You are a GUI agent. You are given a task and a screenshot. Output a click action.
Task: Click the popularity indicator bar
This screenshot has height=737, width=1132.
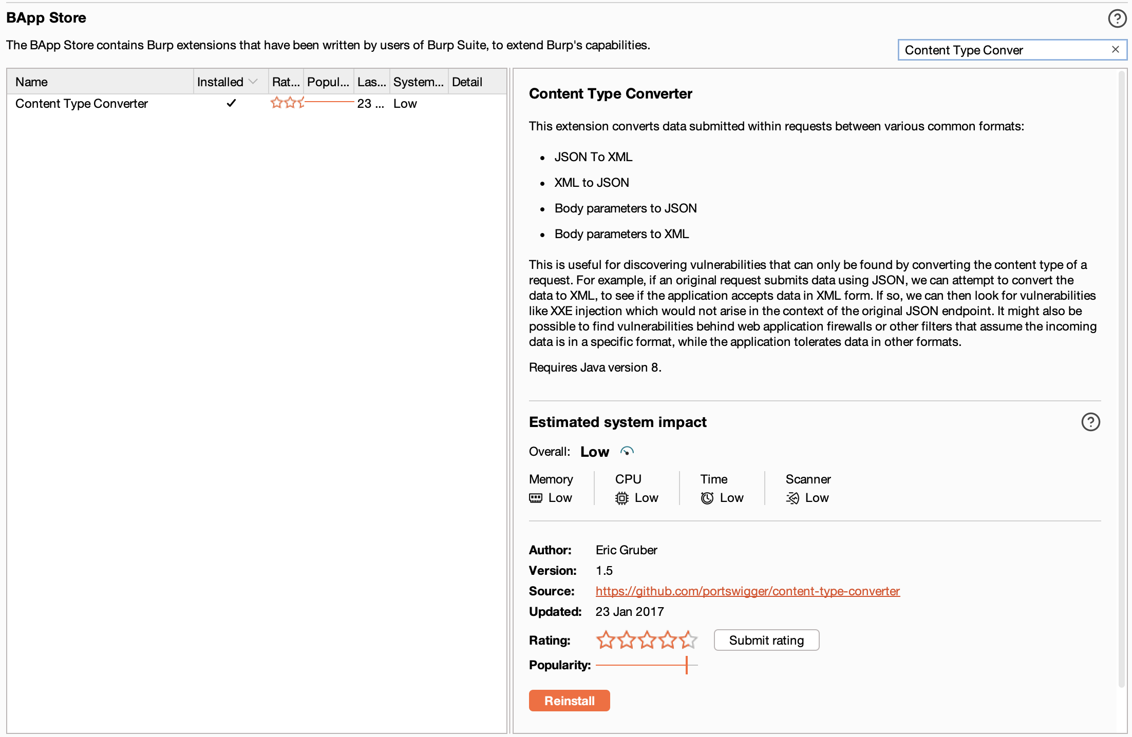pyautogui.click(x=645, y=665)
